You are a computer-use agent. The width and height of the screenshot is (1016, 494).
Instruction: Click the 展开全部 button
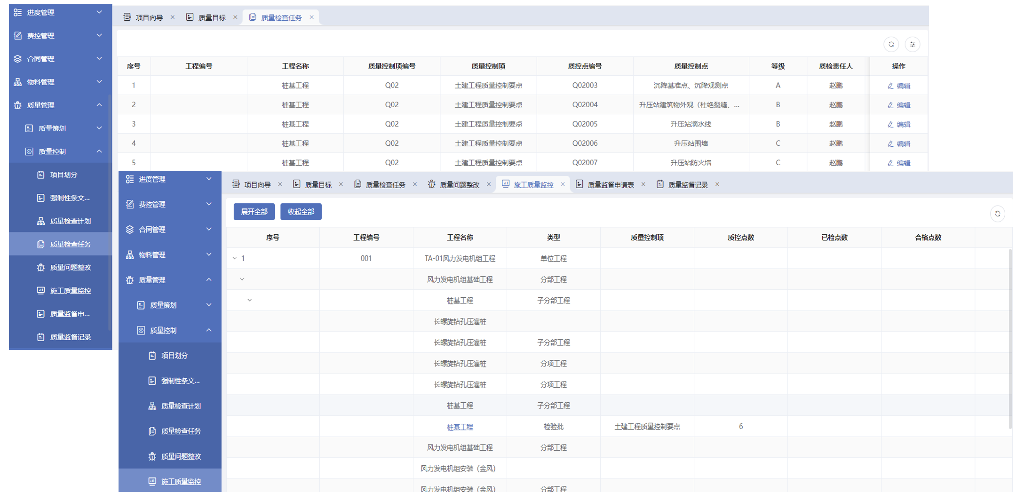(254, 212)
